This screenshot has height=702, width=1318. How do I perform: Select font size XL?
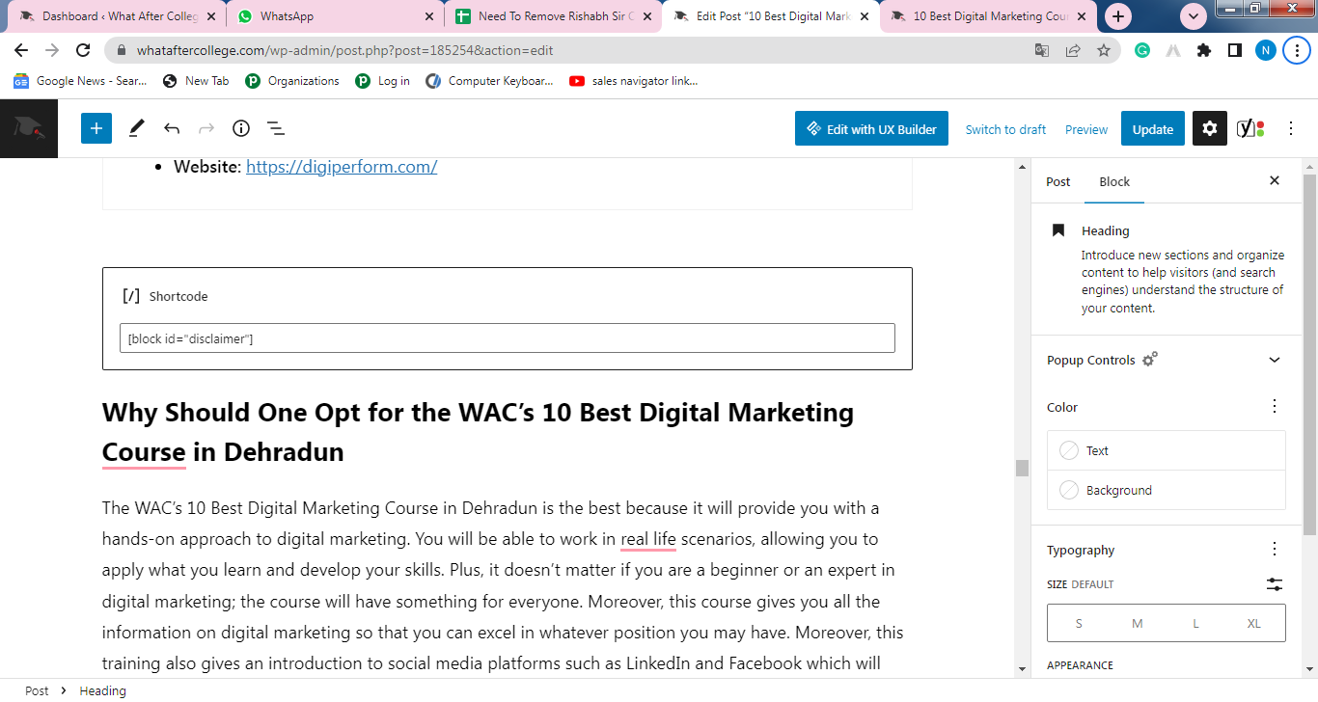click(x=1253, y=624)
